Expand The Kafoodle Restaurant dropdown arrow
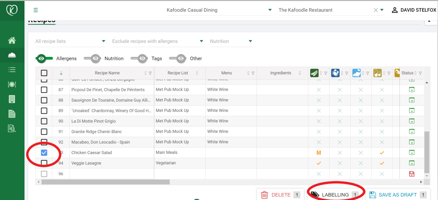The width and height of the screenshot is (438, 200). click(x=382, y=10)
